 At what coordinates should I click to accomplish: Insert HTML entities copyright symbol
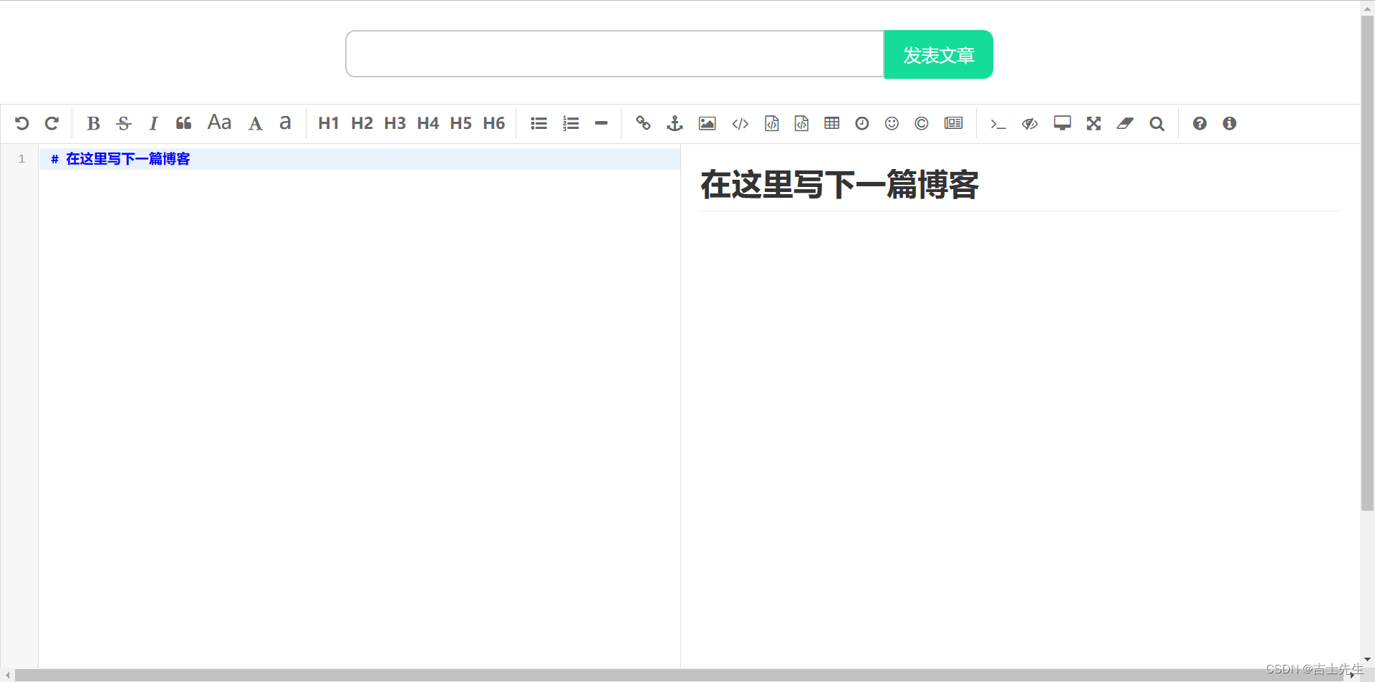point(922,123)
